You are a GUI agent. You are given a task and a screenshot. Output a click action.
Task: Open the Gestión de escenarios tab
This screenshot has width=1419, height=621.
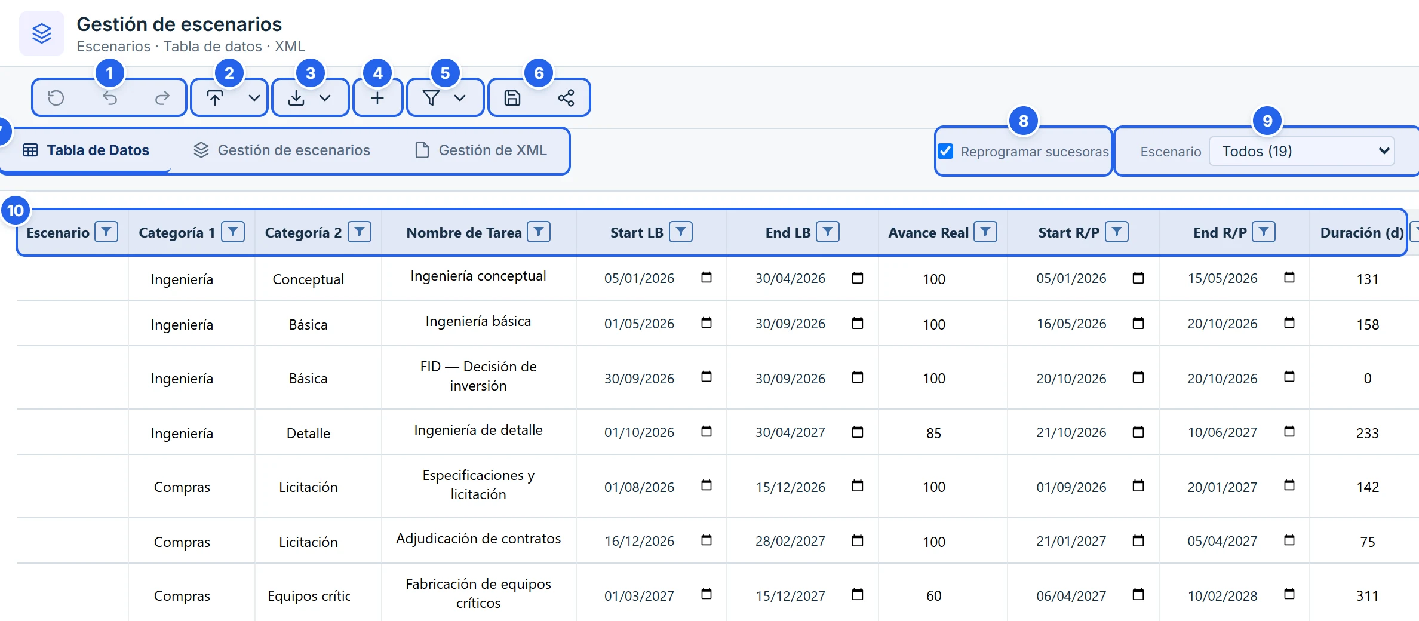(282, 150)
